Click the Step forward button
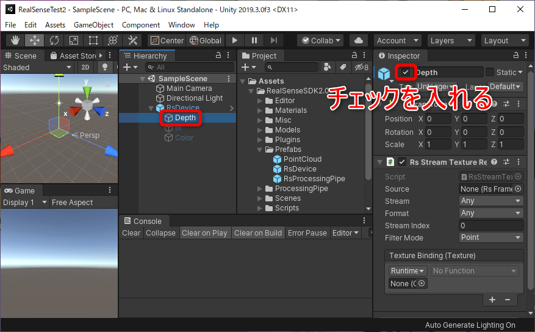Image resolution: width=535 pixels, height=332 pixels. pyautogui.click(x=274, y=41)
